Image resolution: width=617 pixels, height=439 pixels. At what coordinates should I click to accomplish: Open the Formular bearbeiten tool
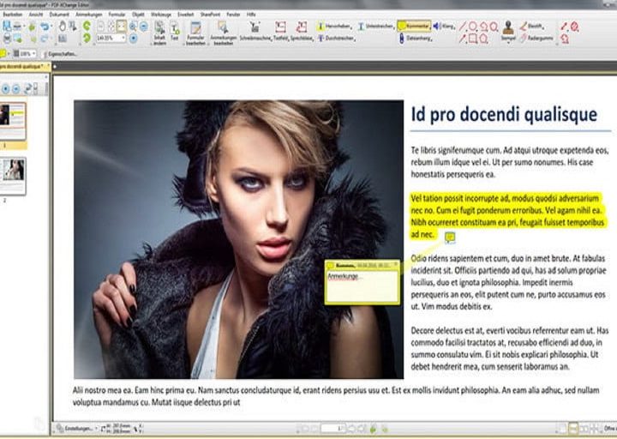click(195, 31)
